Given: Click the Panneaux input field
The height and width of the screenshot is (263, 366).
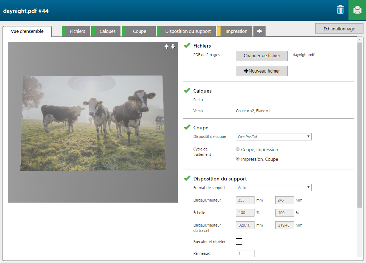Looking at the screenshot, I should [x=245, y=253].
